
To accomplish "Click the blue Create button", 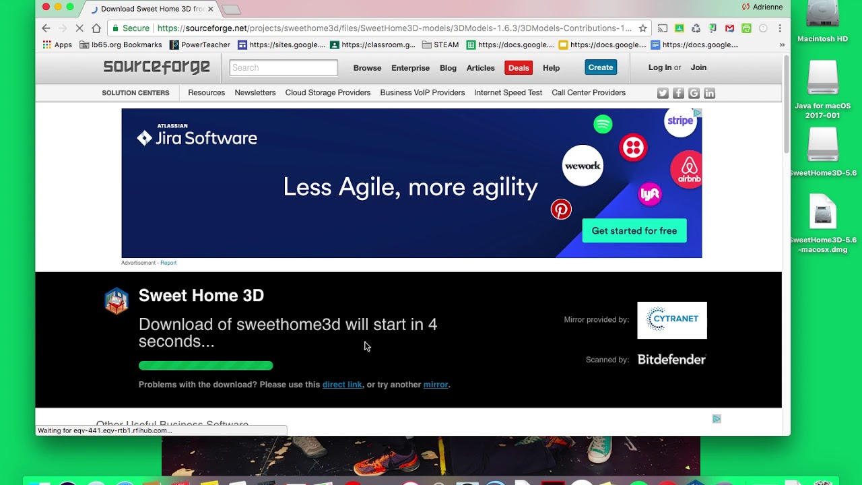I will [x=601, y=67].
